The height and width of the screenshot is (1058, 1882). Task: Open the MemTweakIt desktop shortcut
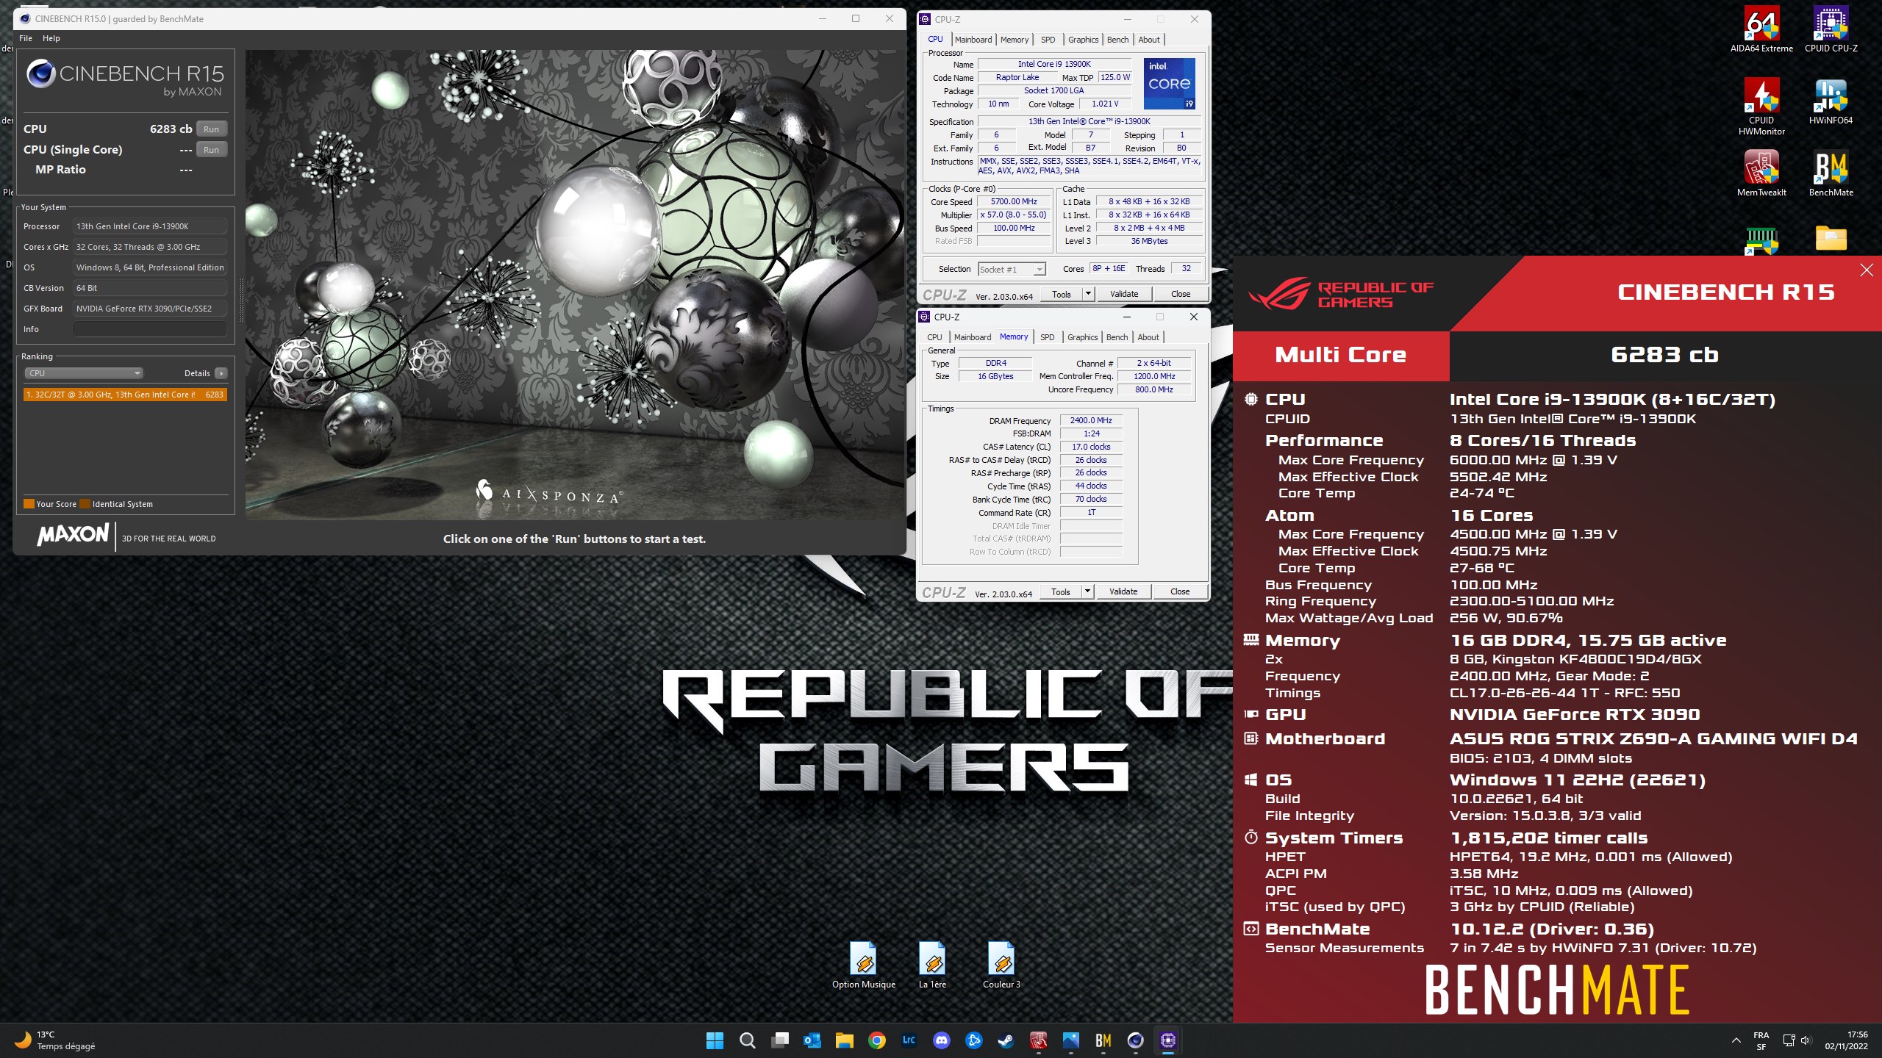[1761, 173]
